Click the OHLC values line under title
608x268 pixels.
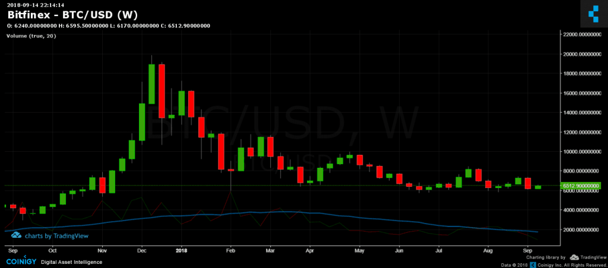tap(109, 26)
